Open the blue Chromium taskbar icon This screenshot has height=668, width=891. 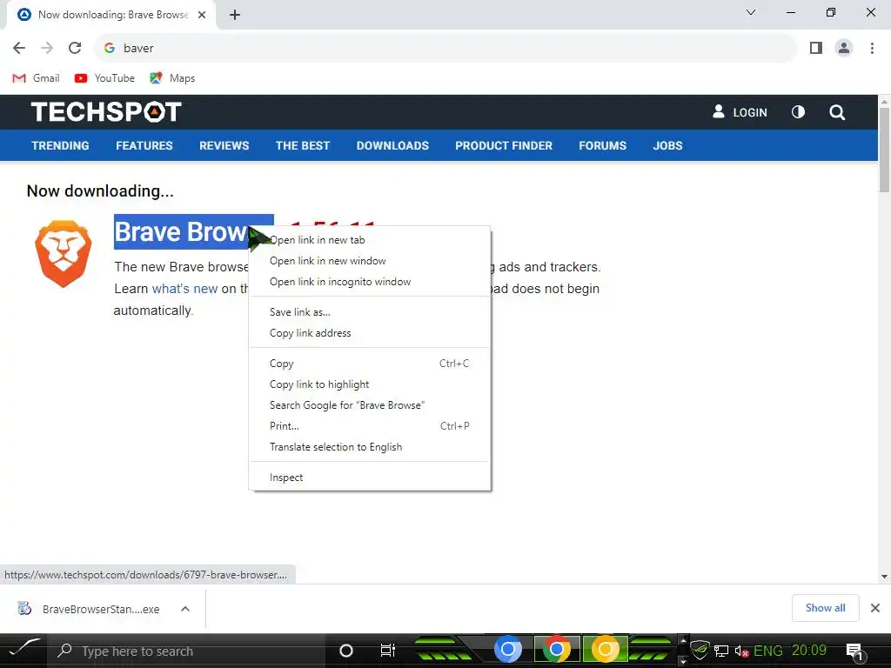coord(508,649)
